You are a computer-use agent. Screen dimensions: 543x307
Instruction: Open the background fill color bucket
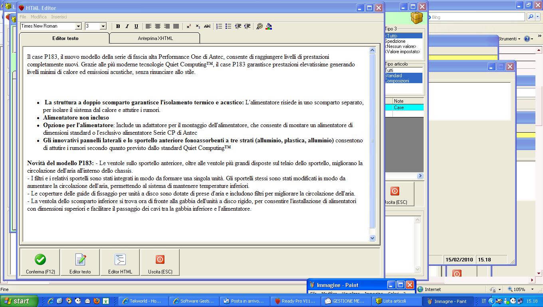(269, 26)
